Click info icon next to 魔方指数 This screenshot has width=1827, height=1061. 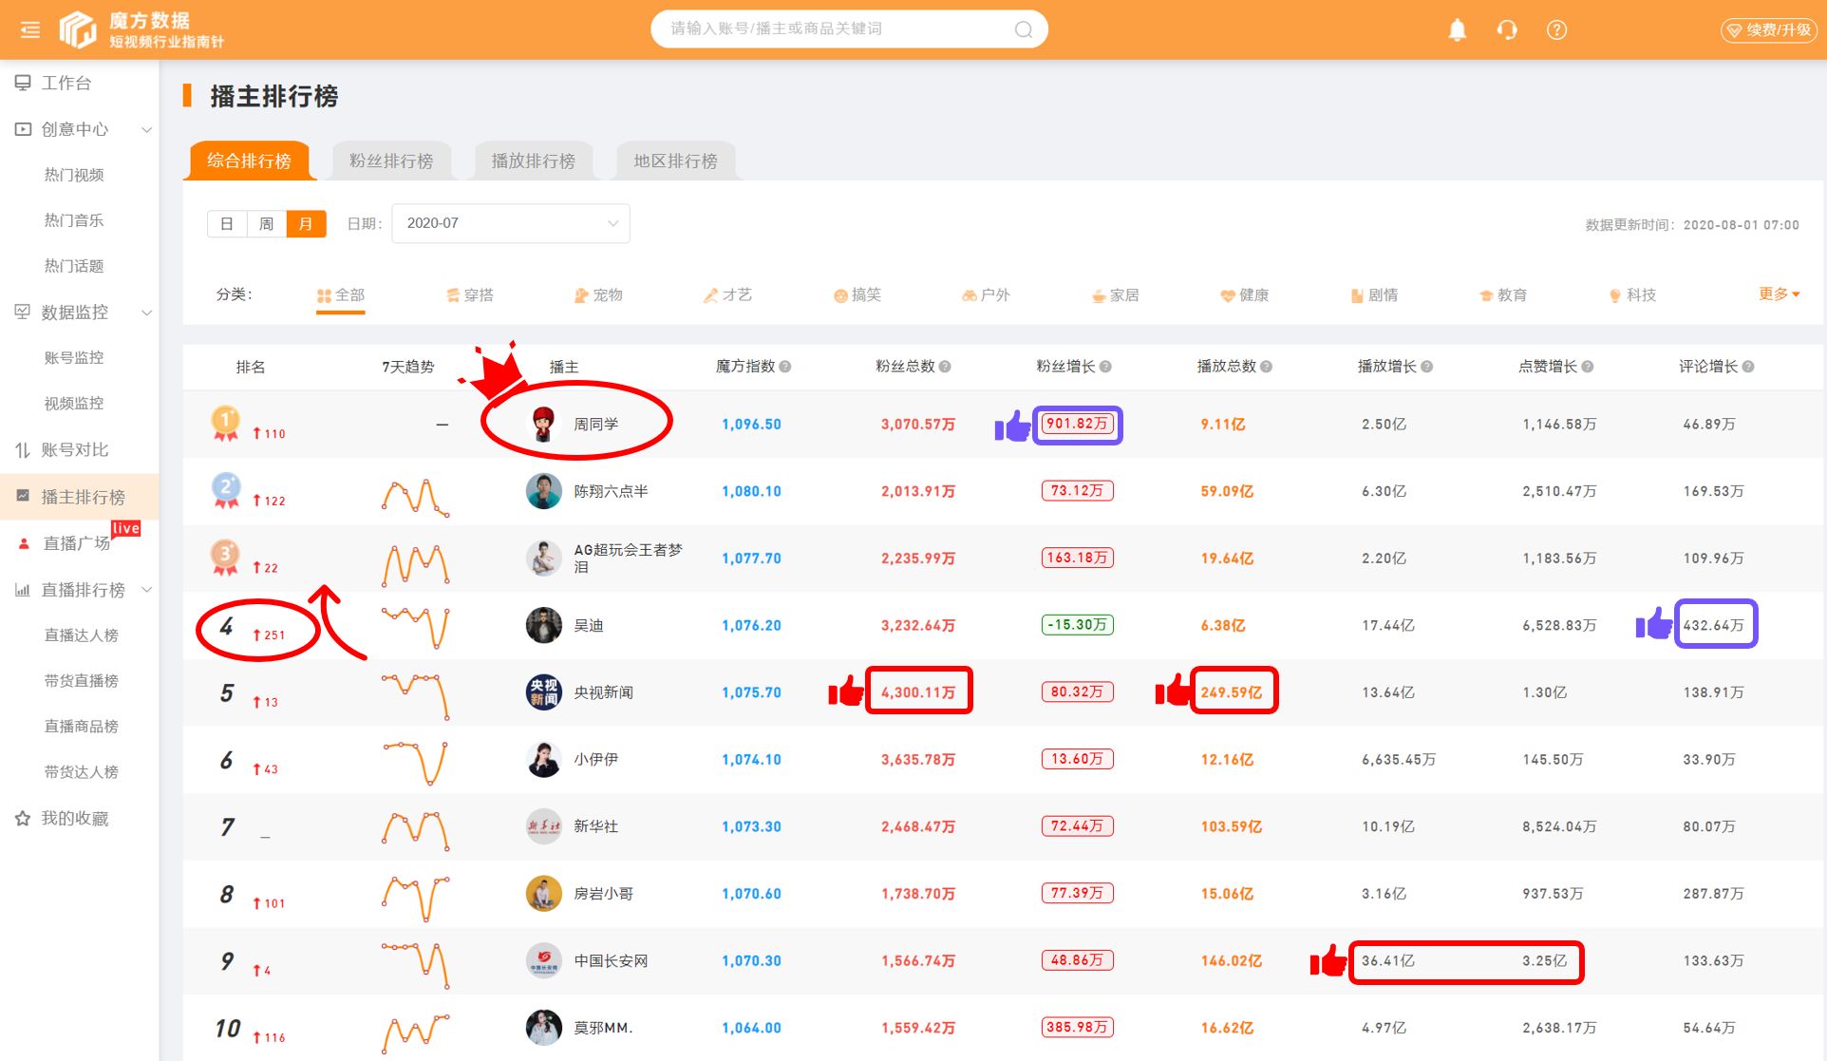pyautogui.click(x=785, y=367)
